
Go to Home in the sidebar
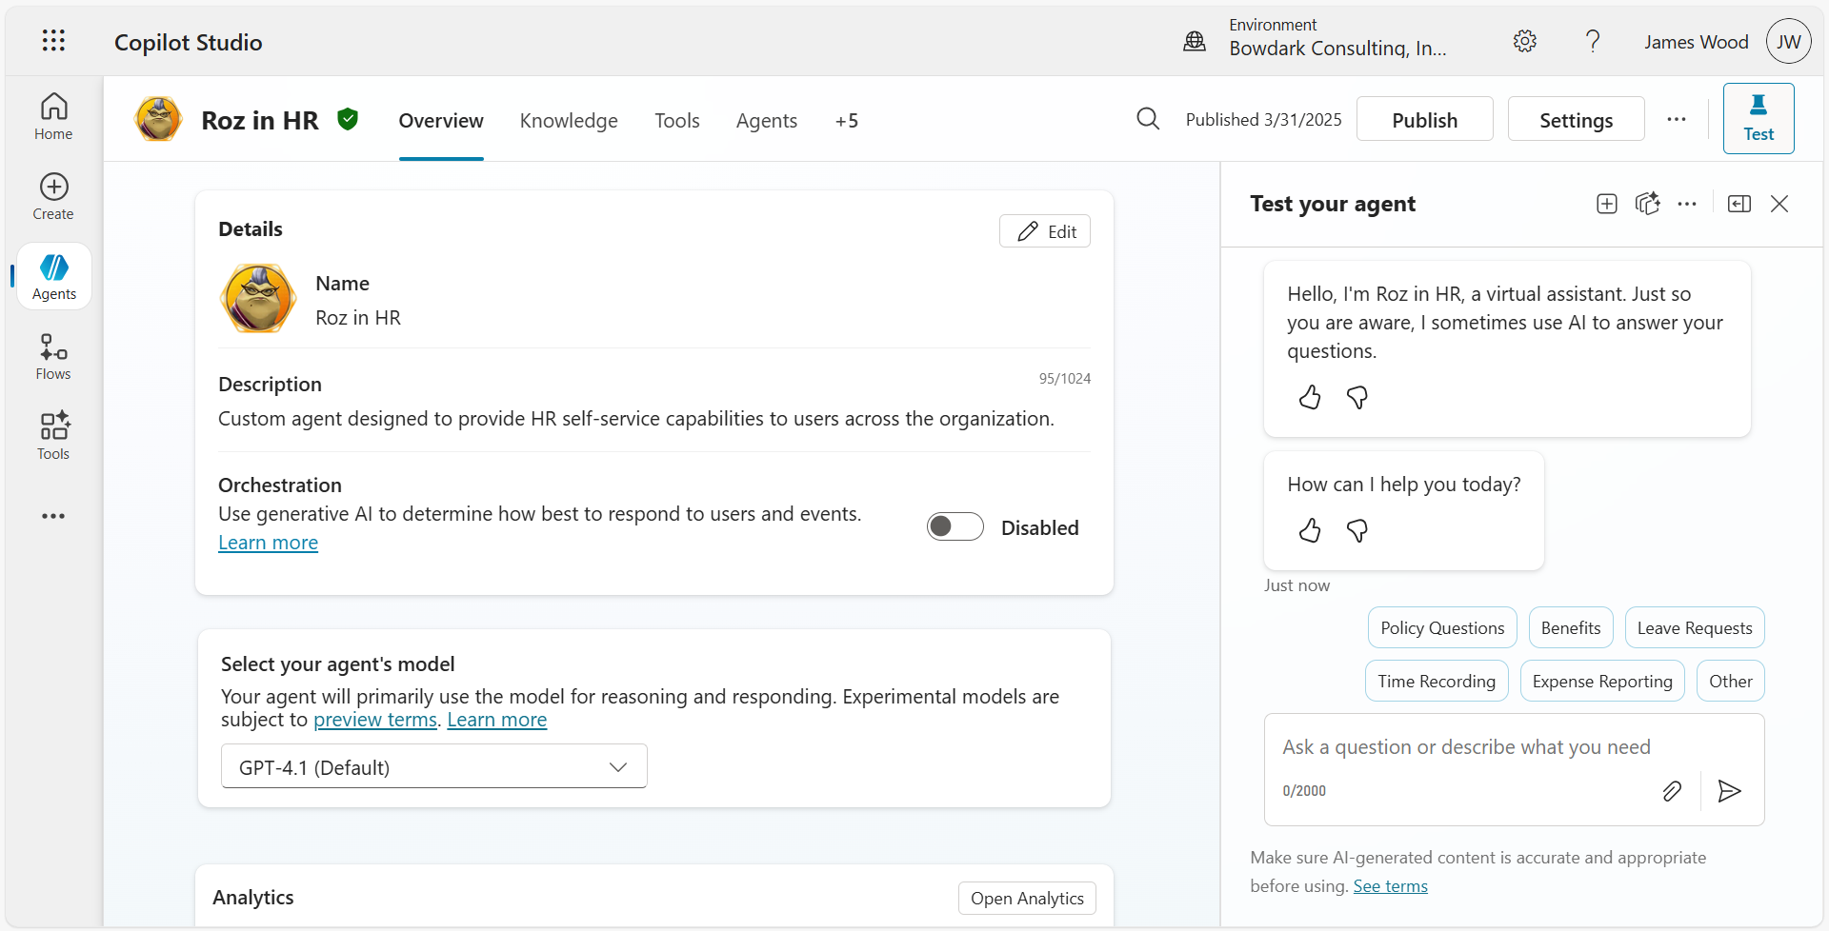point(53,116)
